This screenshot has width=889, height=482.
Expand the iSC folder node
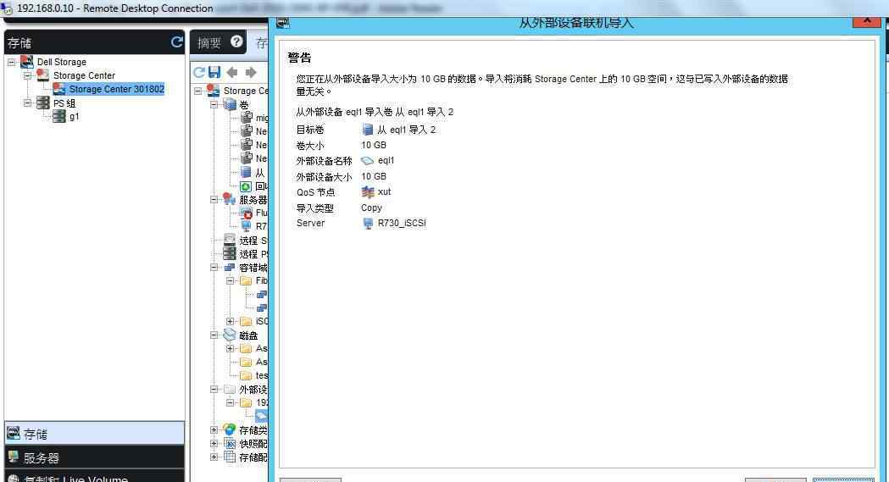tap(230, 321)
